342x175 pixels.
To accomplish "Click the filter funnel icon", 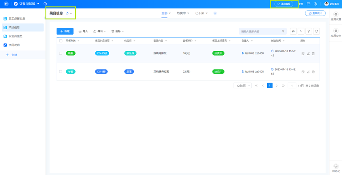I will point(309,31).
